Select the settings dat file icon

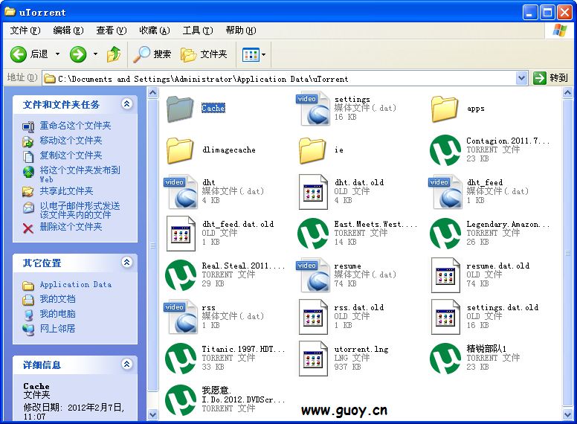[x=313, y=109]
